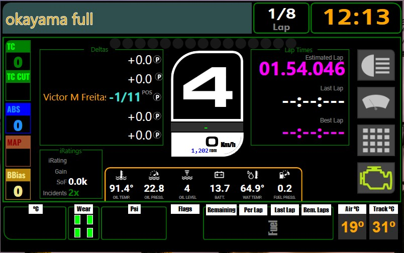404x253 pixels.
Task: Click the last shift light LED
Action: [291, 44]
